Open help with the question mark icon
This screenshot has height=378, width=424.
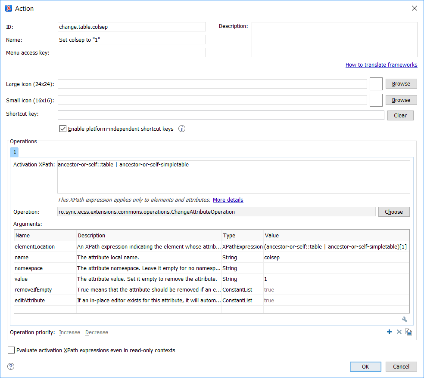click(11, 366)
